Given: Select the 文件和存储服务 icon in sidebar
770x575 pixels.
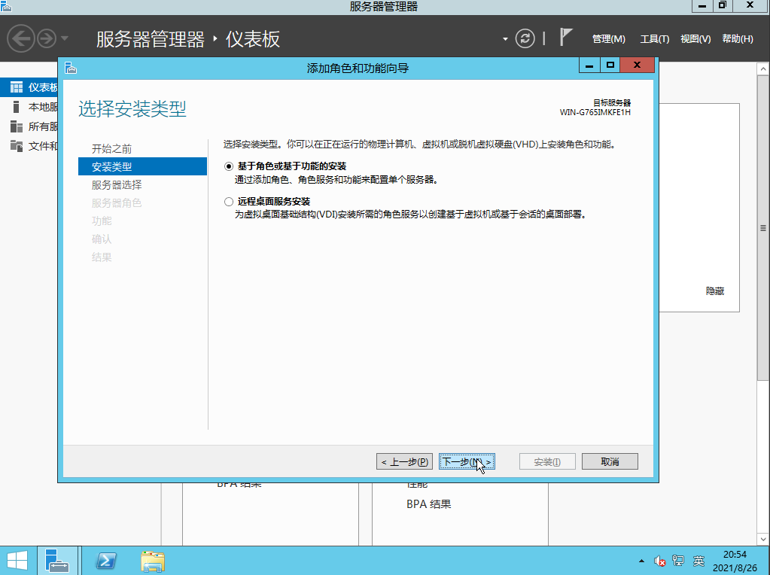Looking at the screenshot, I should coord(17,146).
